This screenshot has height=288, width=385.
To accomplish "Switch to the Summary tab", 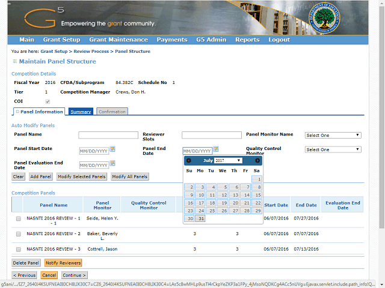I will (x=81, y=112).
